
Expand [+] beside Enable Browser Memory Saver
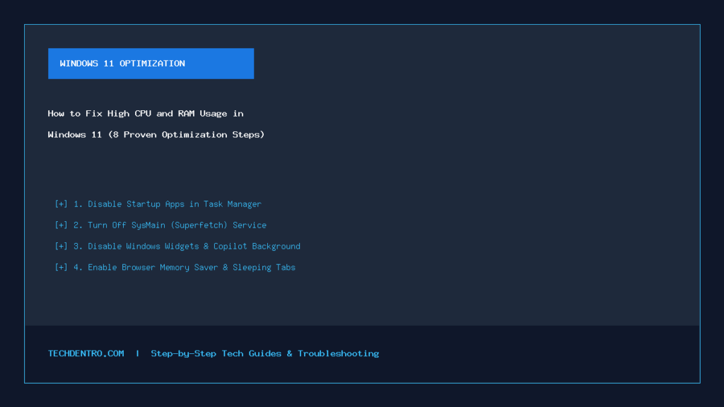(61, 268)
